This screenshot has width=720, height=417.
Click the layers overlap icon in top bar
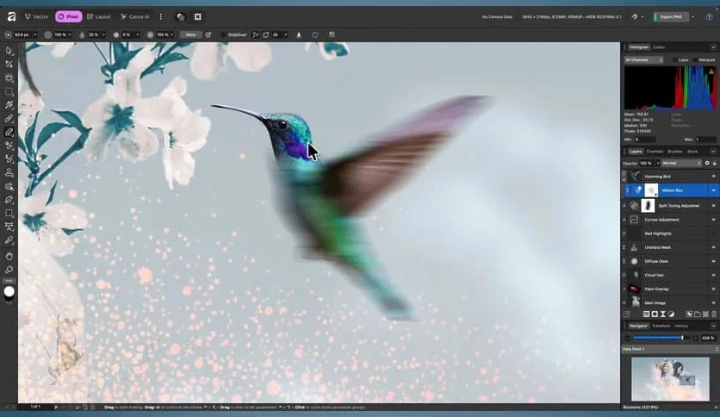181,17
